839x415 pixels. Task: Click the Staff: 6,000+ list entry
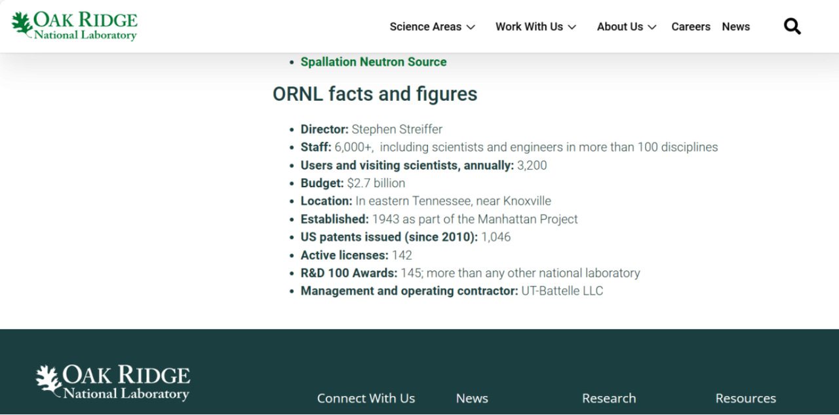click(509, 147)
